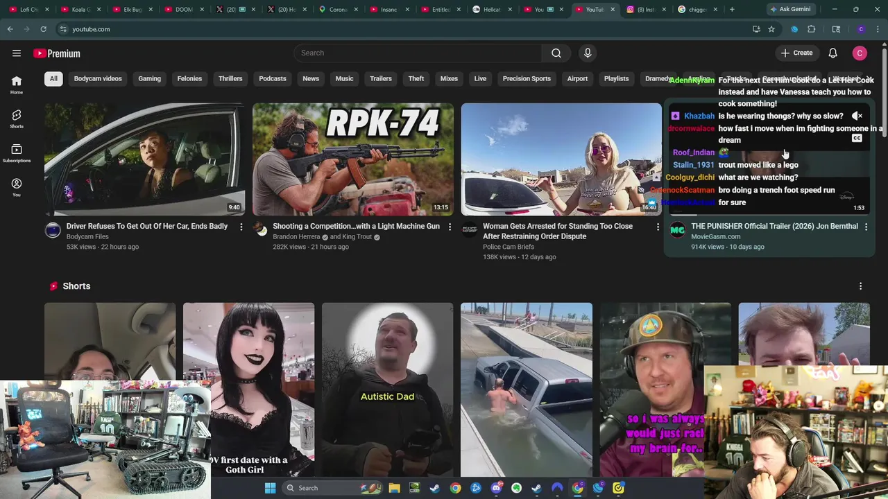Close the Lofi Ch browser tab
This screenshot has height=499, width=888.
click(x=48, y=10)
